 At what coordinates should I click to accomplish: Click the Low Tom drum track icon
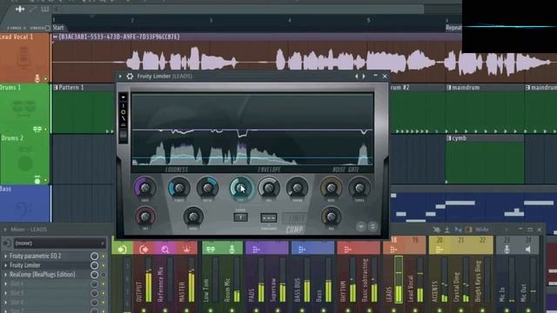(211, 250)
